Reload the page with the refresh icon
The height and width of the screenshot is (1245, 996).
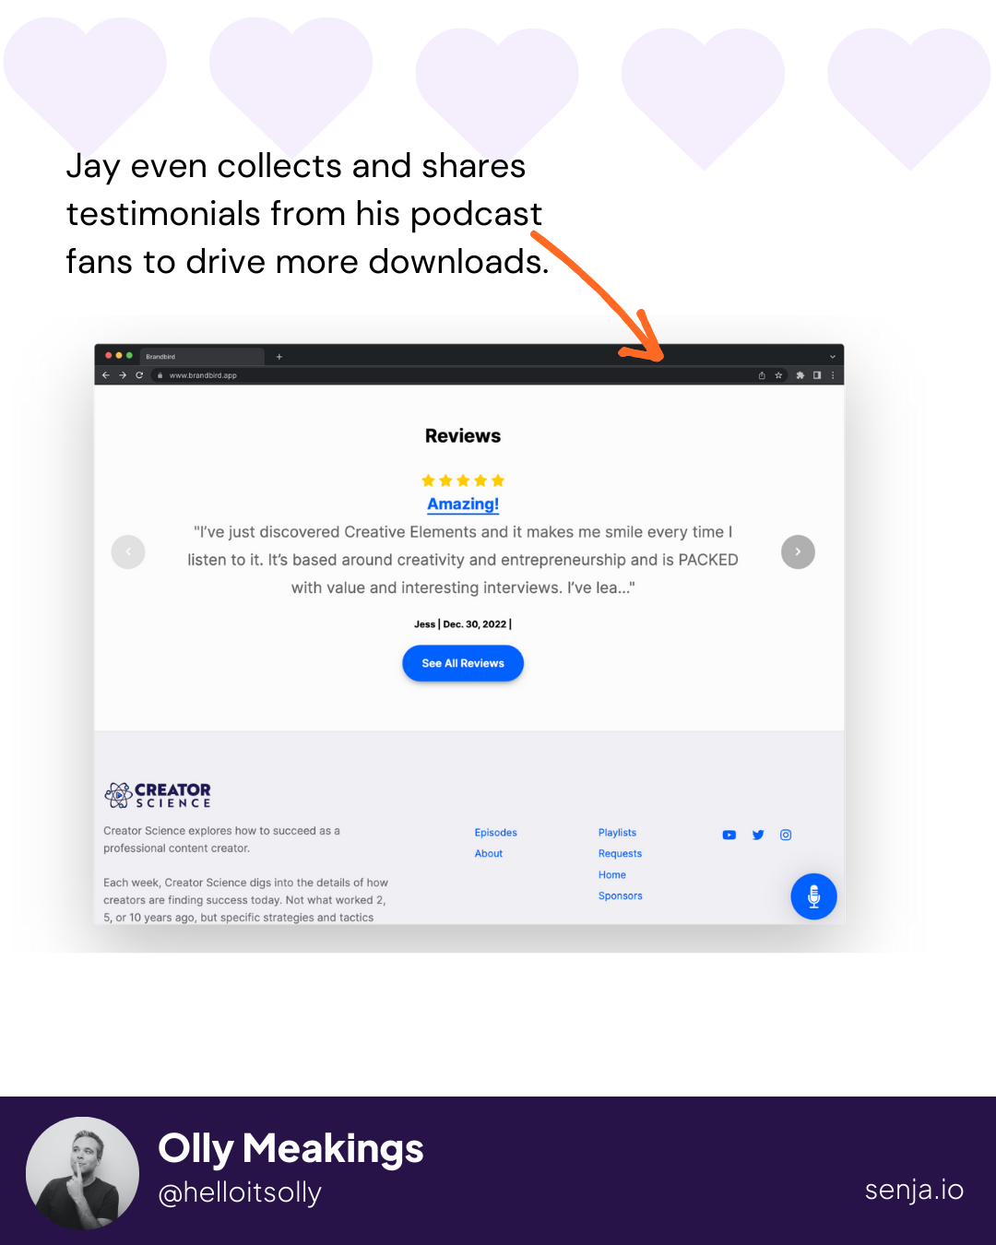[139, 375]
